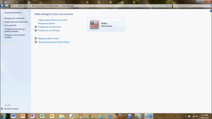Open Link online IDs
The image size is (212, 119).
[x=10, y=25]
